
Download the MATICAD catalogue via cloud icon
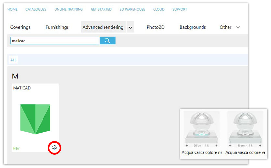(x=55, y=148)
